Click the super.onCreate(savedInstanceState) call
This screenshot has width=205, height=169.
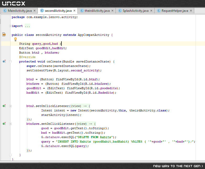59,66
